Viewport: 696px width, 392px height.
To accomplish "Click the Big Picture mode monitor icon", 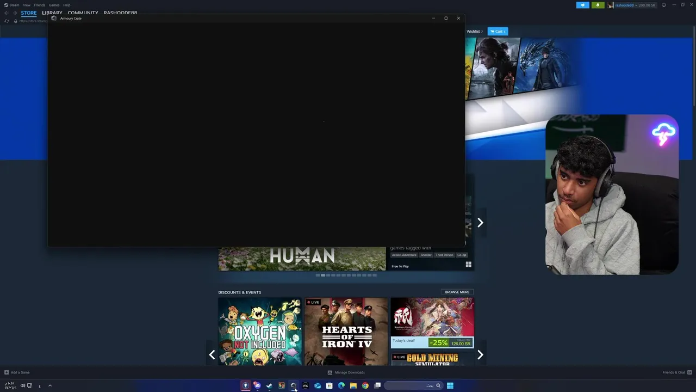I will (x=663, y=5).
